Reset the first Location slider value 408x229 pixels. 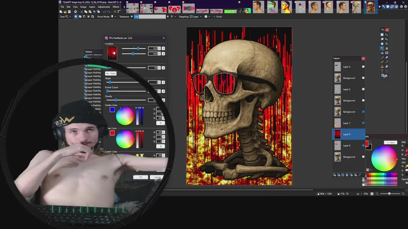point(163,48)
